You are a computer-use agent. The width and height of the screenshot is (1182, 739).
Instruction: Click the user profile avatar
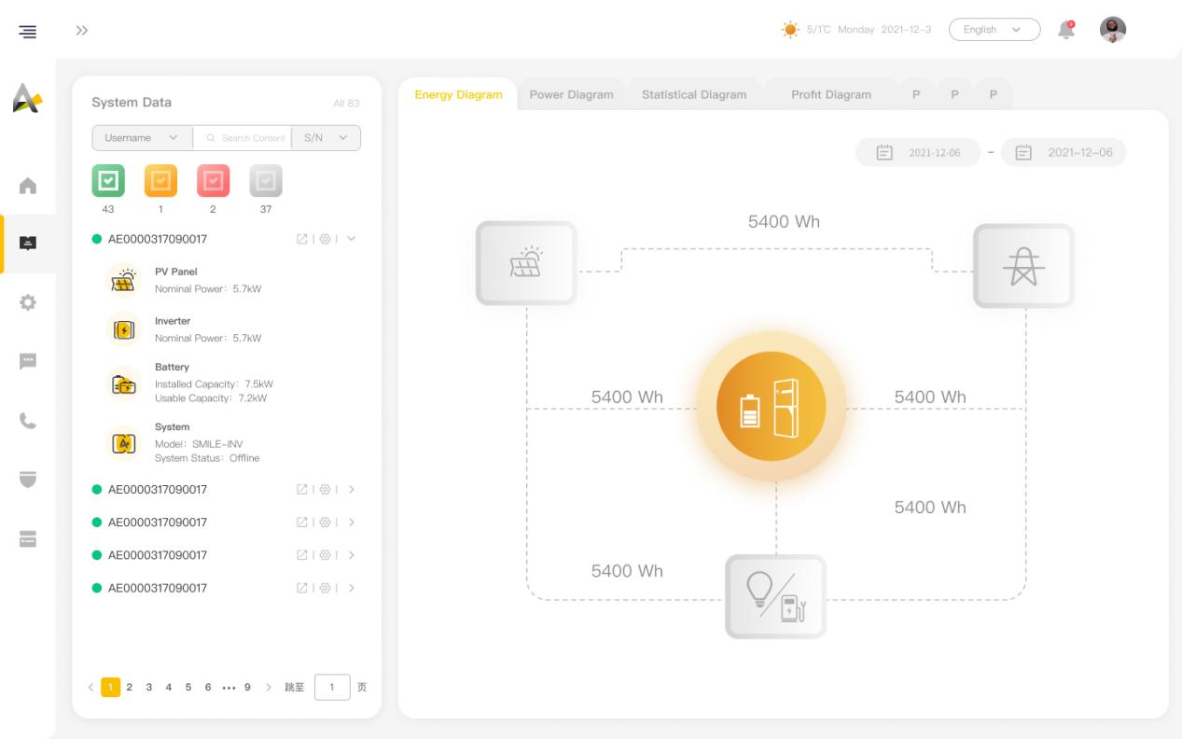1112,30
